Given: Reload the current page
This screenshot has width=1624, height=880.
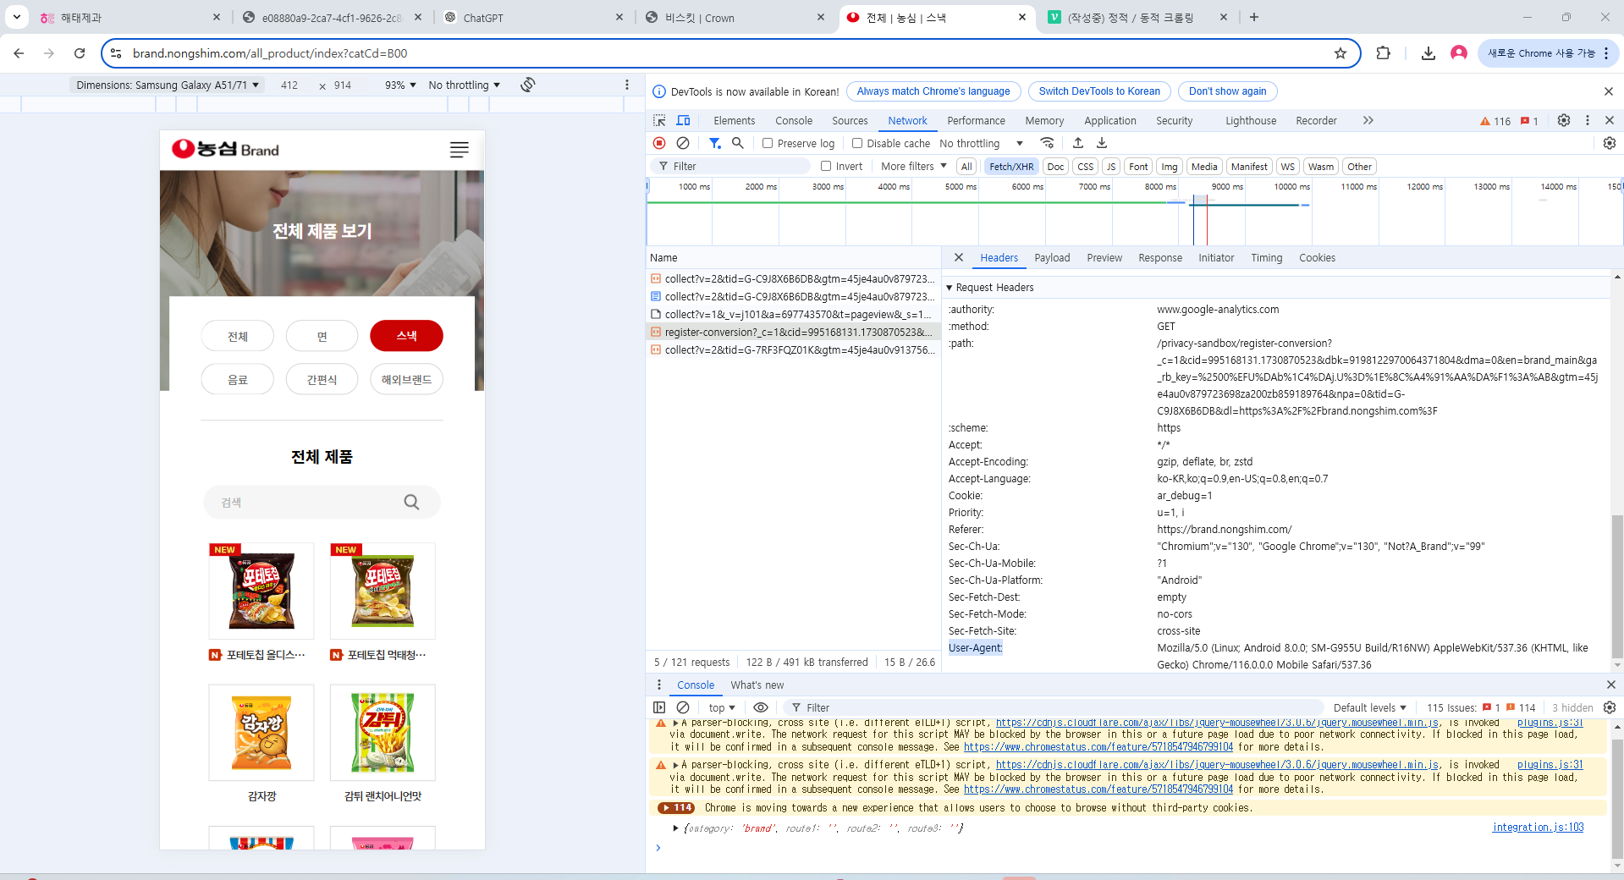Looking at the screenshot, I should coord(80,53).
